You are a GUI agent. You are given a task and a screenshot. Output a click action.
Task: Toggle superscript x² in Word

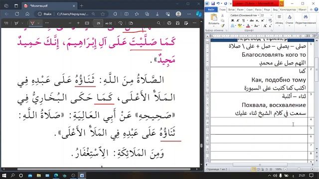click(x=263, y=20)
